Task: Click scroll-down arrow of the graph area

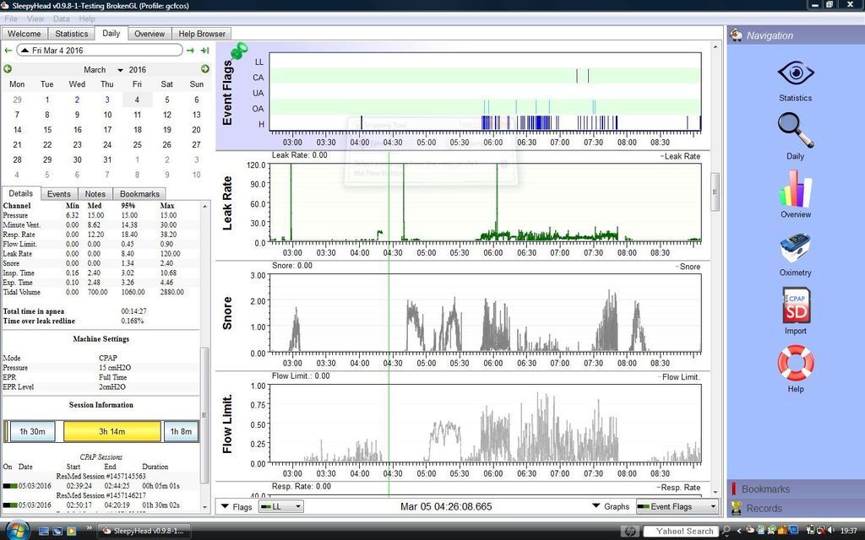Action: coord(715,492)
